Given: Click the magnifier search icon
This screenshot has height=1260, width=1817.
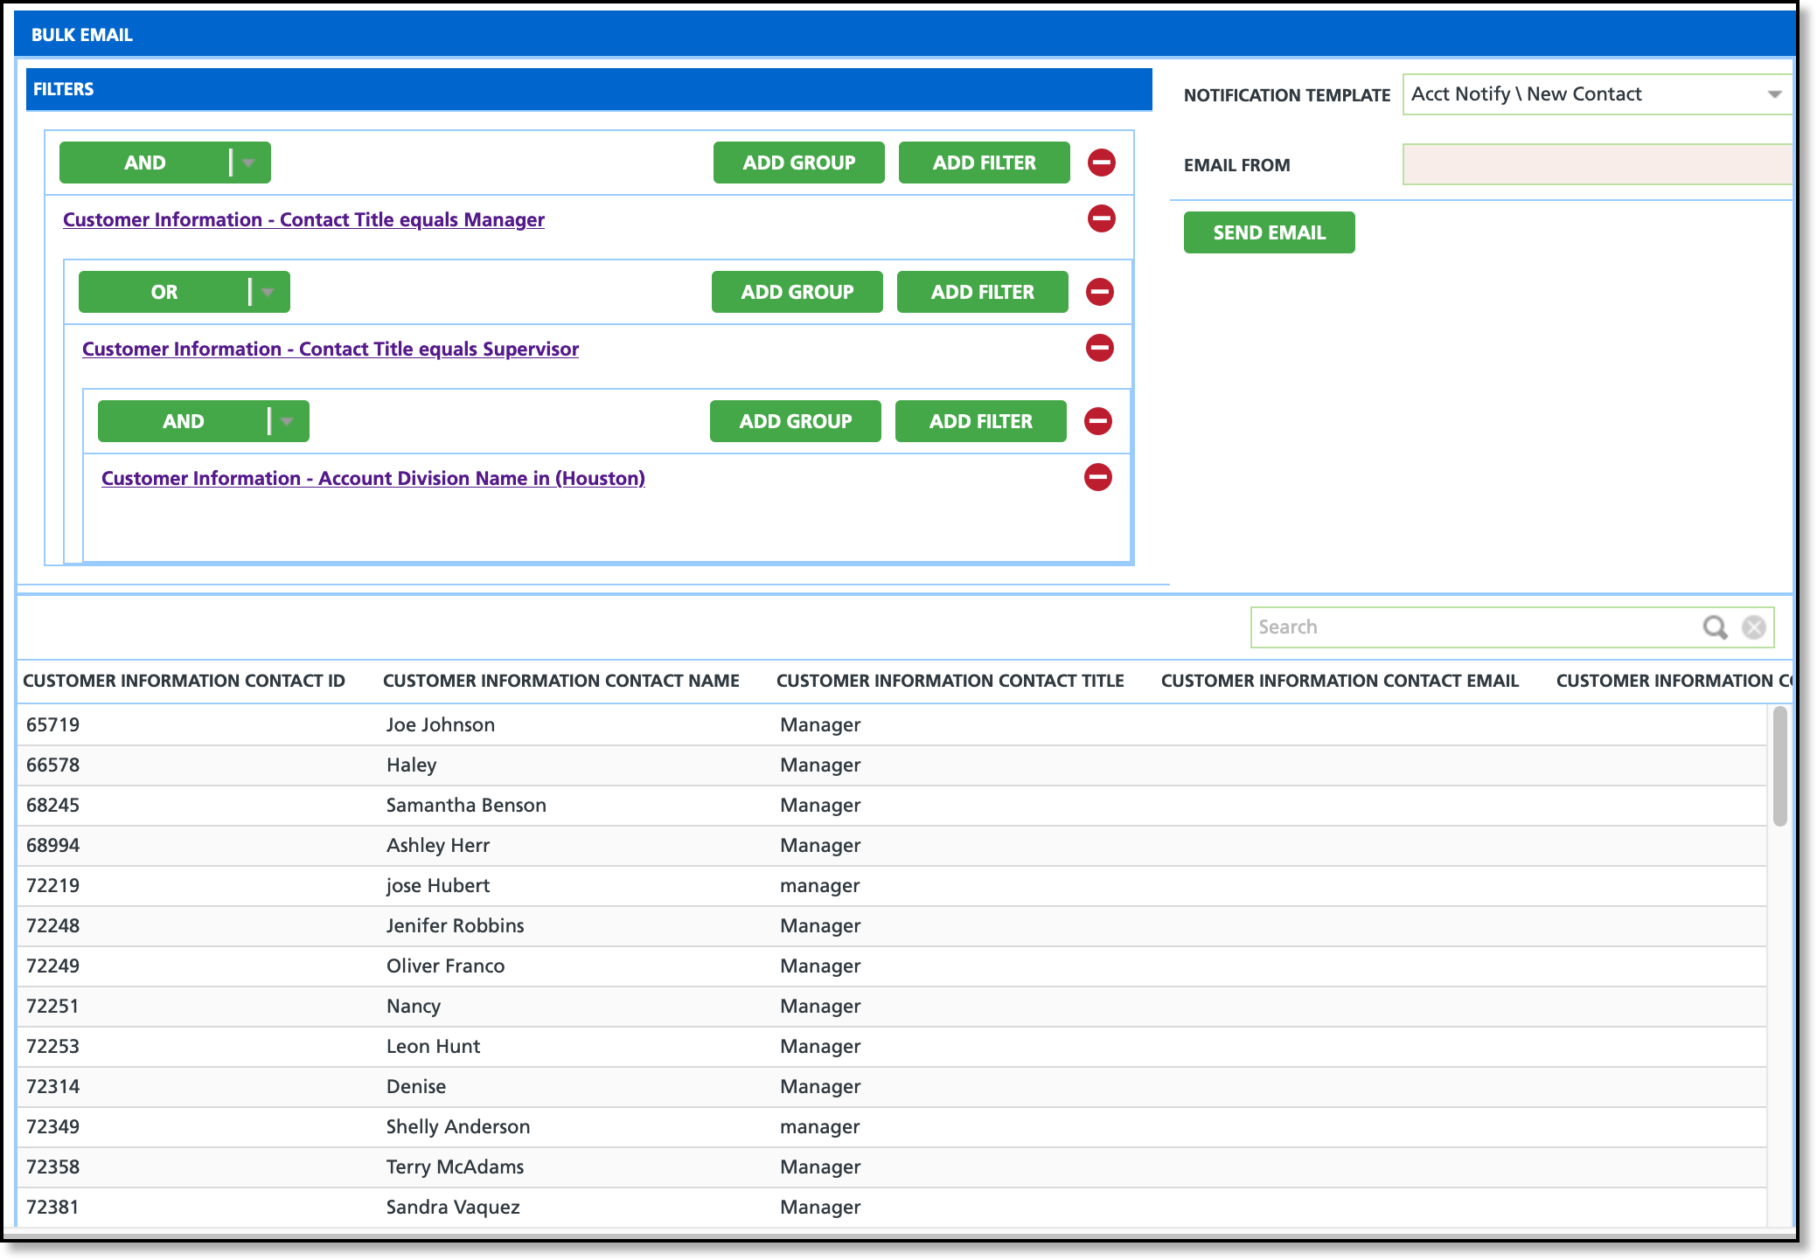Looking at the screenshot, I should (1715, 627).
